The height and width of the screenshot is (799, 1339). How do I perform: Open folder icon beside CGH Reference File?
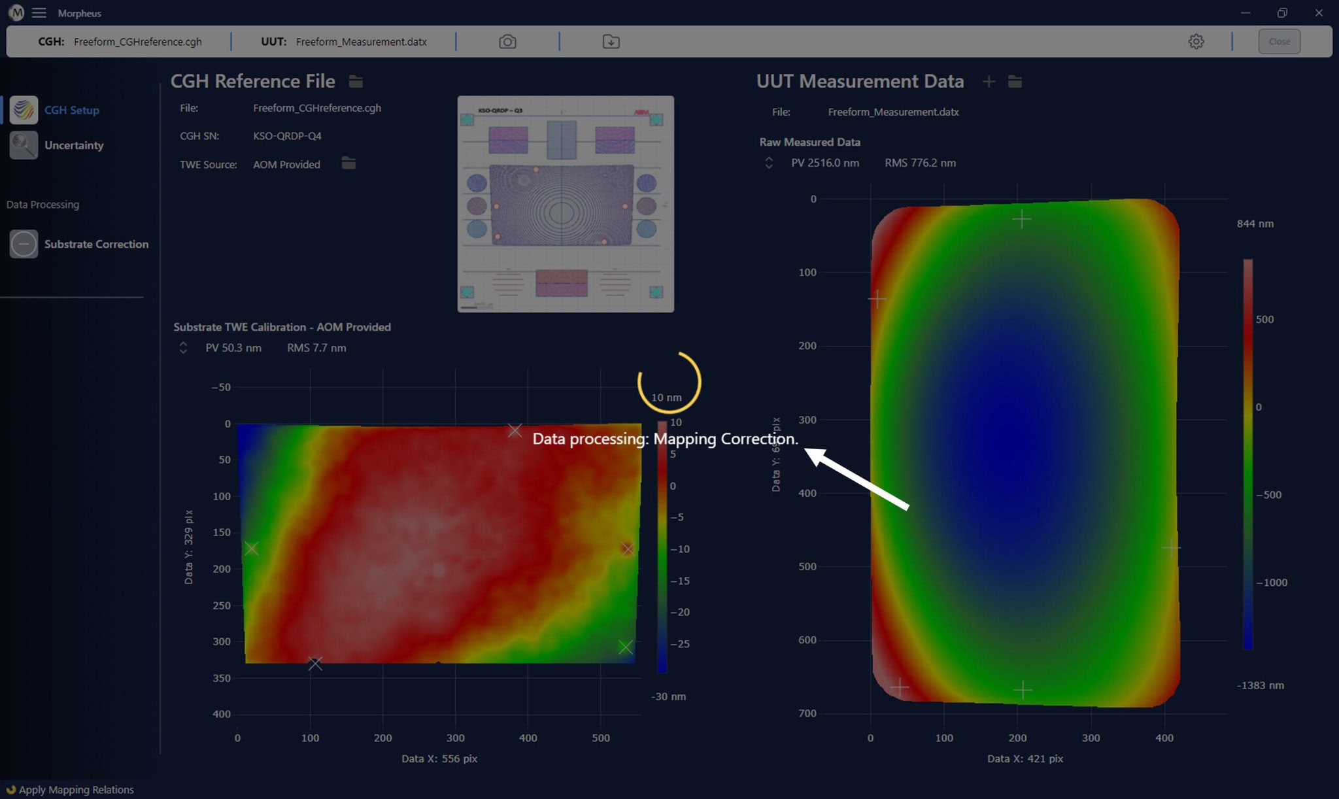pos(356,82)
